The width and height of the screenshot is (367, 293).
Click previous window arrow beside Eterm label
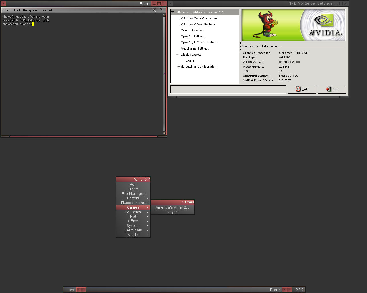(284, 290)
